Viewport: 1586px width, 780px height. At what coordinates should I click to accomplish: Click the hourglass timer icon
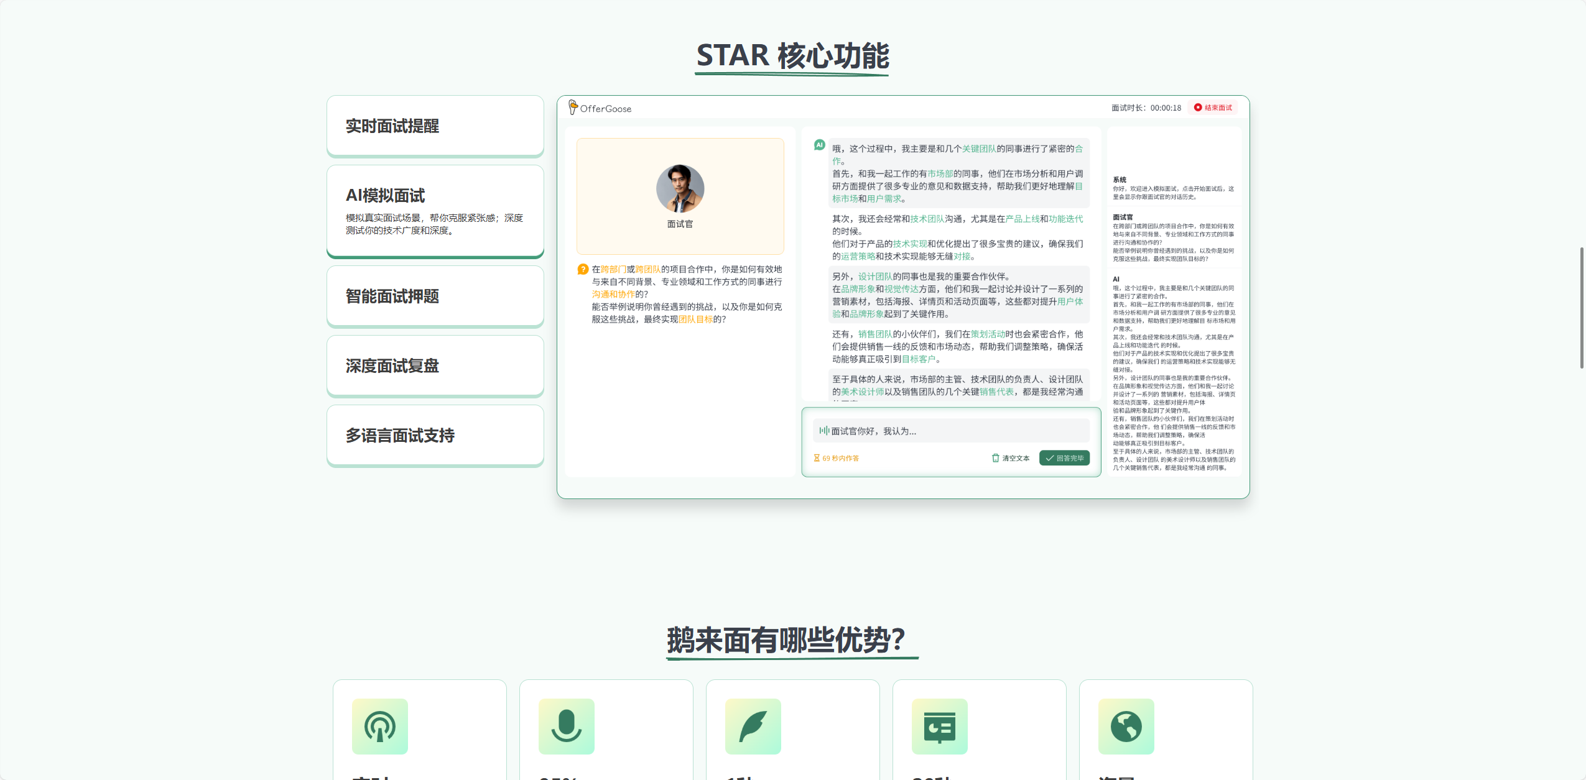[x=817, y=458]
